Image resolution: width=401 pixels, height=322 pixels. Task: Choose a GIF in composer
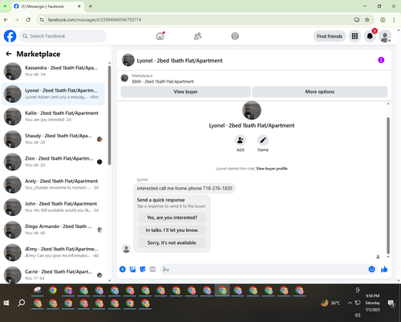[x=152, y=269]
